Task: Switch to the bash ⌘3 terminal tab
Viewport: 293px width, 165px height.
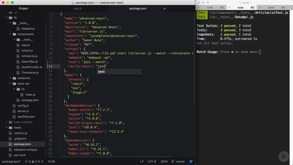Action: tap(271, 7)
